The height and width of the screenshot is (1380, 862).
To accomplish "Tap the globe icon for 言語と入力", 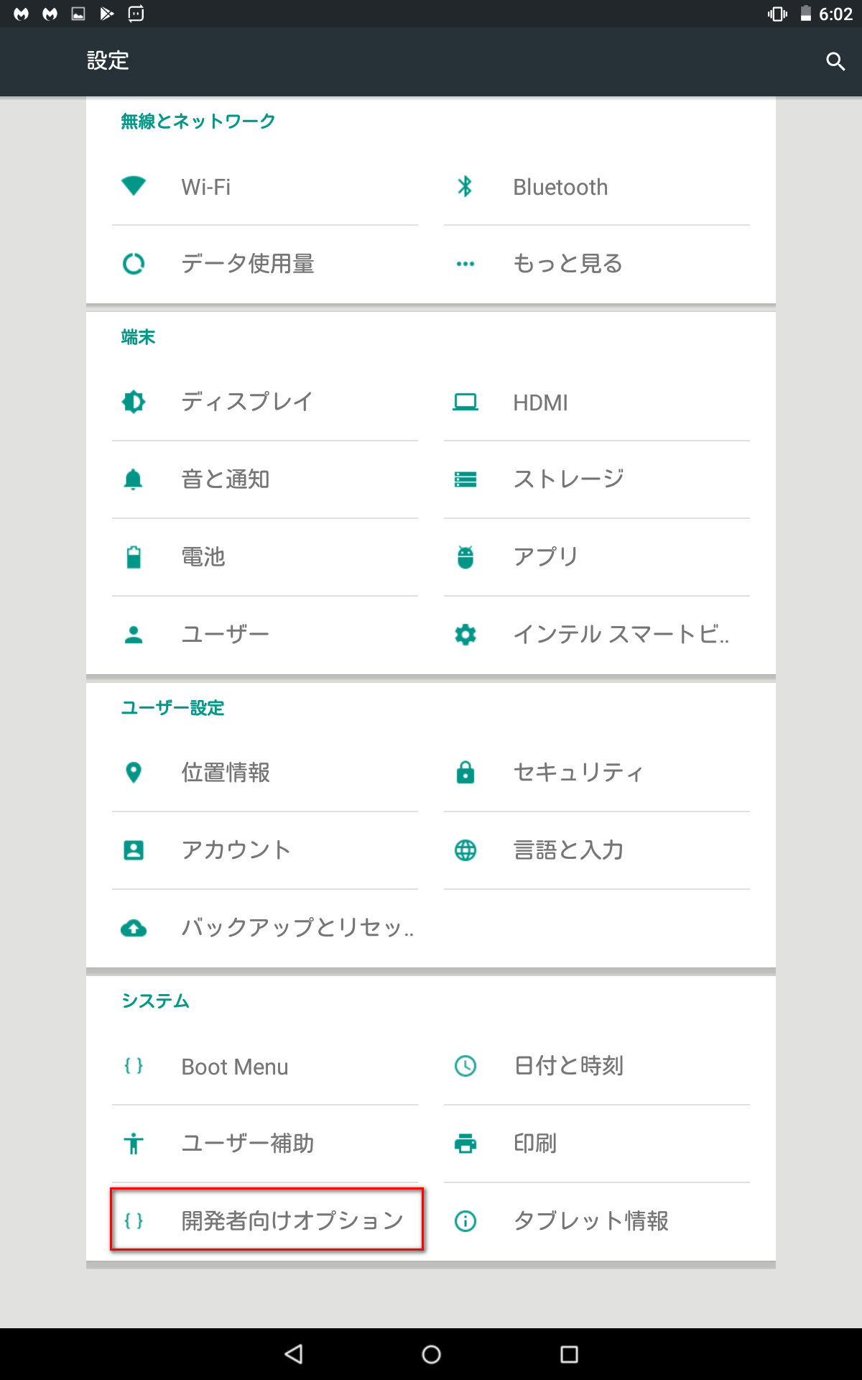I will (x=465, y=850).
